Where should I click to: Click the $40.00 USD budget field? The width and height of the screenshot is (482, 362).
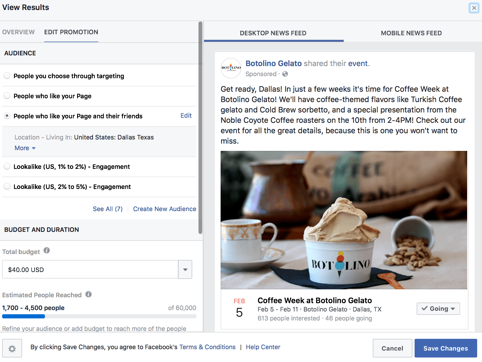point(90,270)
